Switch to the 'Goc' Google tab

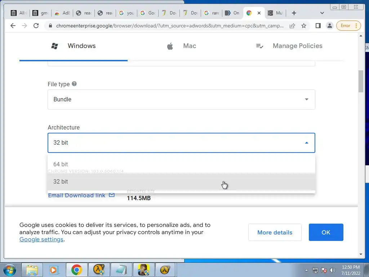pyautogui.click(x=148, y=13)
